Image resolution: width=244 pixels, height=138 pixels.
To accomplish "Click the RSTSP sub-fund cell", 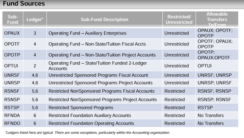I will coord(12,108).
